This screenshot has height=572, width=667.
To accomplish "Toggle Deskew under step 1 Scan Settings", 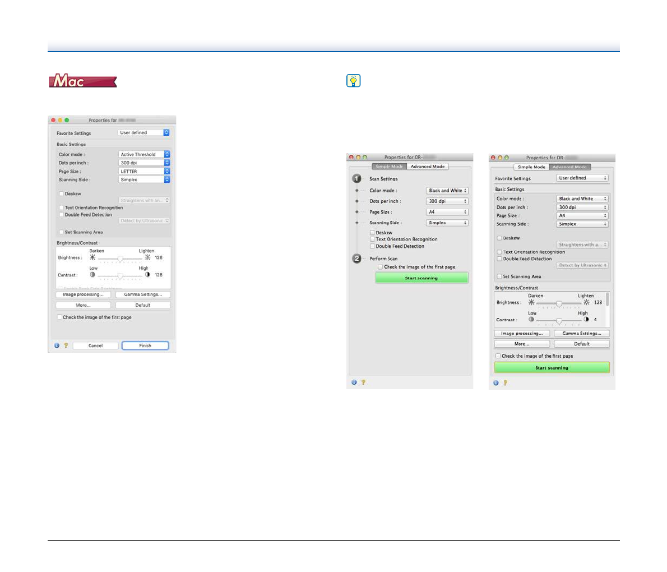I will coord(372,232).
